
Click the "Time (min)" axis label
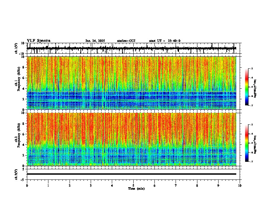136,189
